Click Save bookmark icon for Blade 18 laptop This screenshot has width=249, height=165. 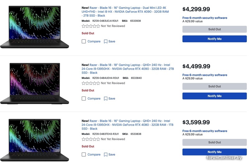coord(106,99)
